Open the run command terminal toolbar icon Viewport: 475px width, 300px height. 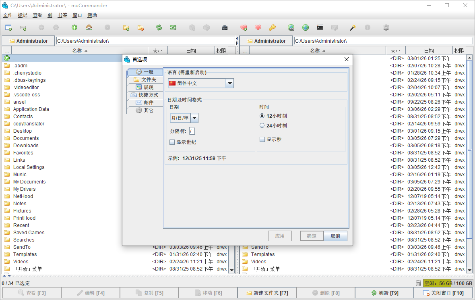pos(320,27)
